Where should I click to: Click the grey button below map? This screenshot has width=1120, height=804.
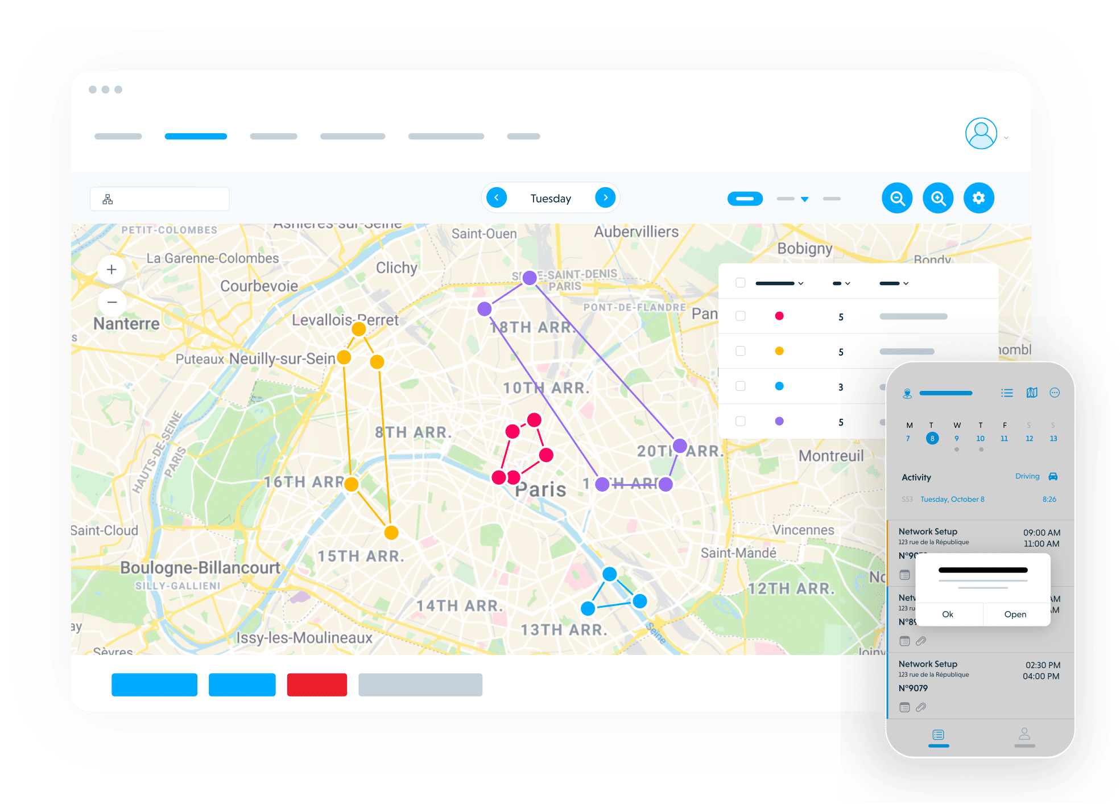coord(420,685)
